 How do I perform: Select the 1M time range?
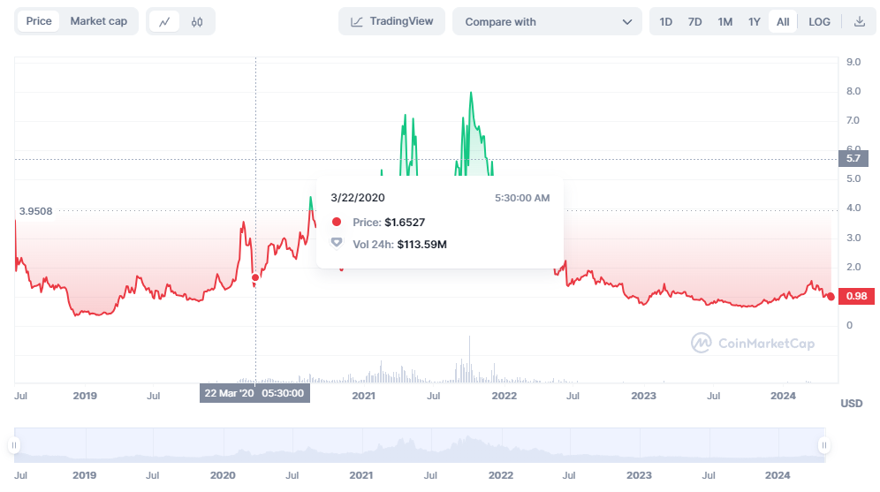pyautogui.click(x=724, y=22)
